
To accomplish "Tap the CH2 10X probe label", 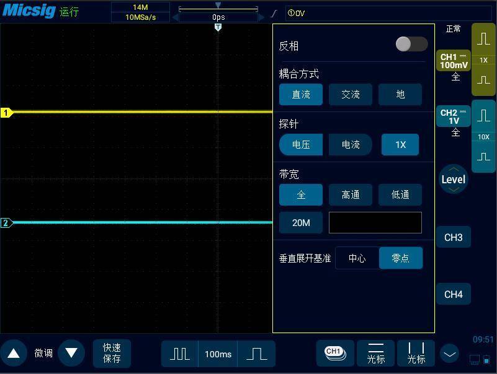I will point(484,137).
